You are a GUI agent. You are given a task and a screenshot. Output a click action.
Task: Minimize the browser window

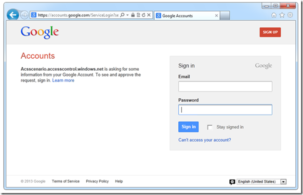[267, 6]
